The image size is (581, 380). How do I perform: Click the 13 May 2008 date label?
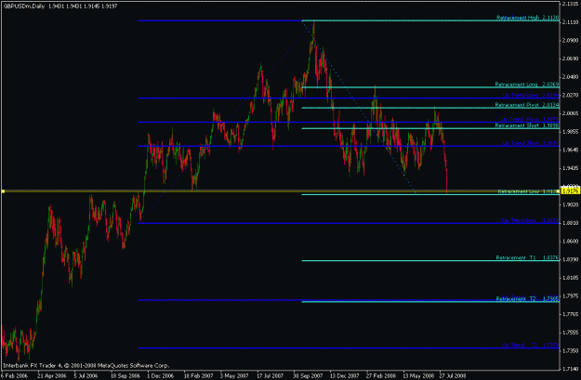tap(418, 376)
